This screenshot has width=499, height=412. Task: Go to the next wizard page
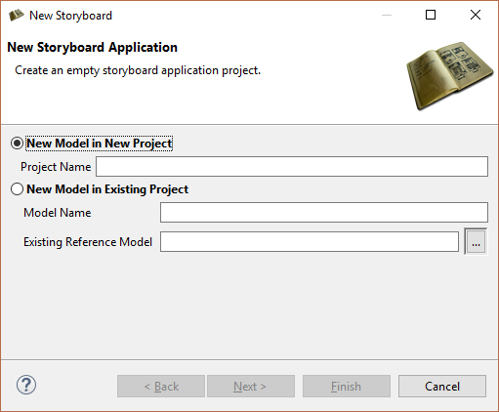tap(251, 387)
